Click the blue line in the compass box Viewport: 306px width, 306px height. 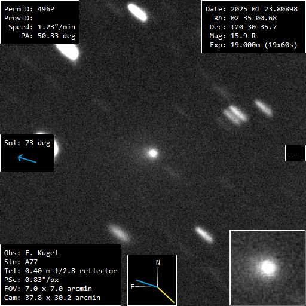(147, 283)
